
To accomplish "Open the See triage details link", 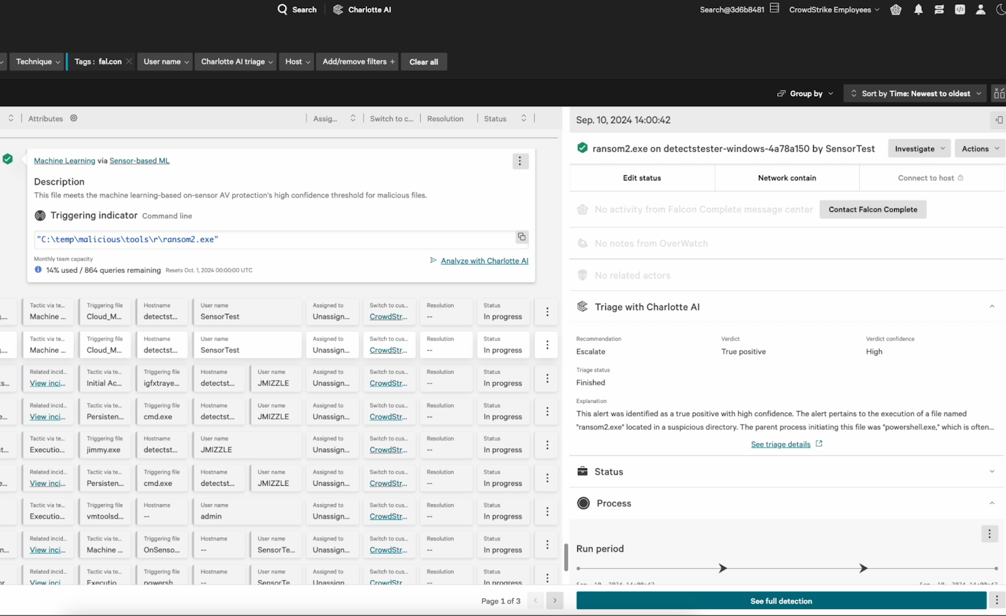I will pyautogui.click(x=780, y=444).
